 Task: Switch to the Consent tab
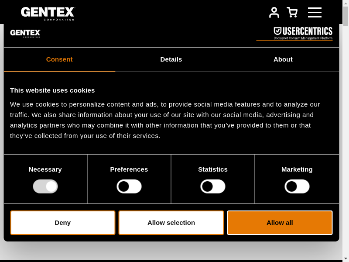(x=59, y=59)
